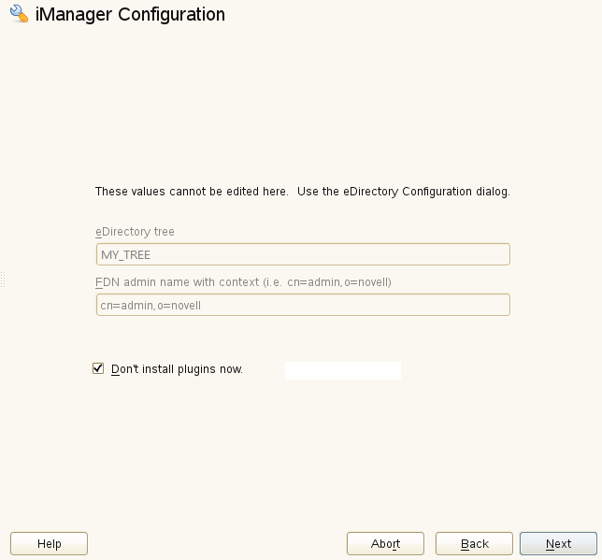Click the right end of the eDirectory tree field
602x560 pixels.
(x=500, y=254)
